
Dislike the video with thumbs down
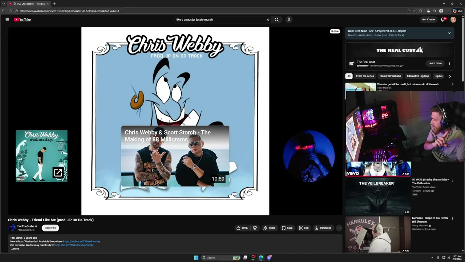point(255,228)
